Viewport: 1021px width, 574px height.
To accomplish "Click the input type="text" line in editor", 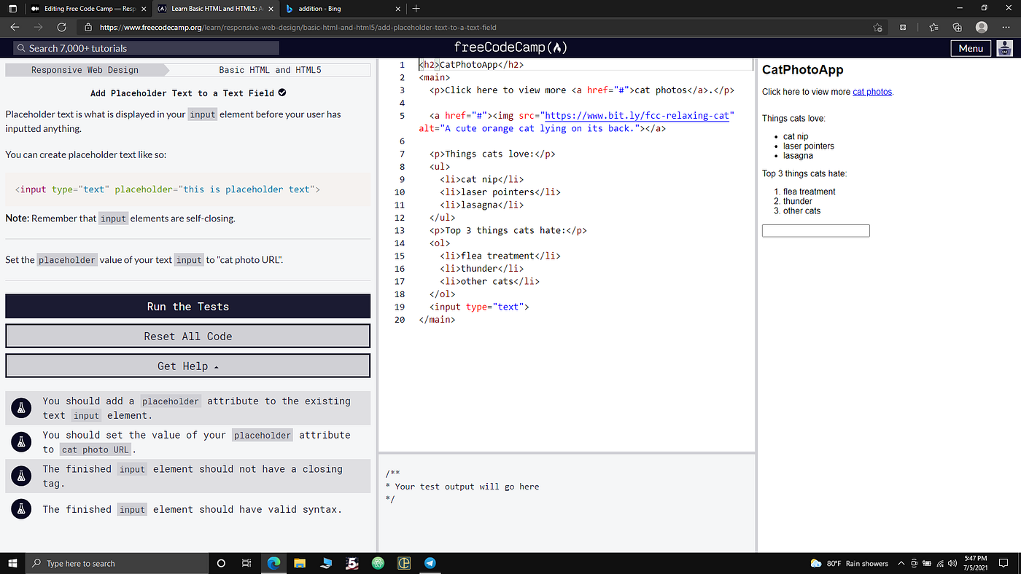I will click(479, 307).
